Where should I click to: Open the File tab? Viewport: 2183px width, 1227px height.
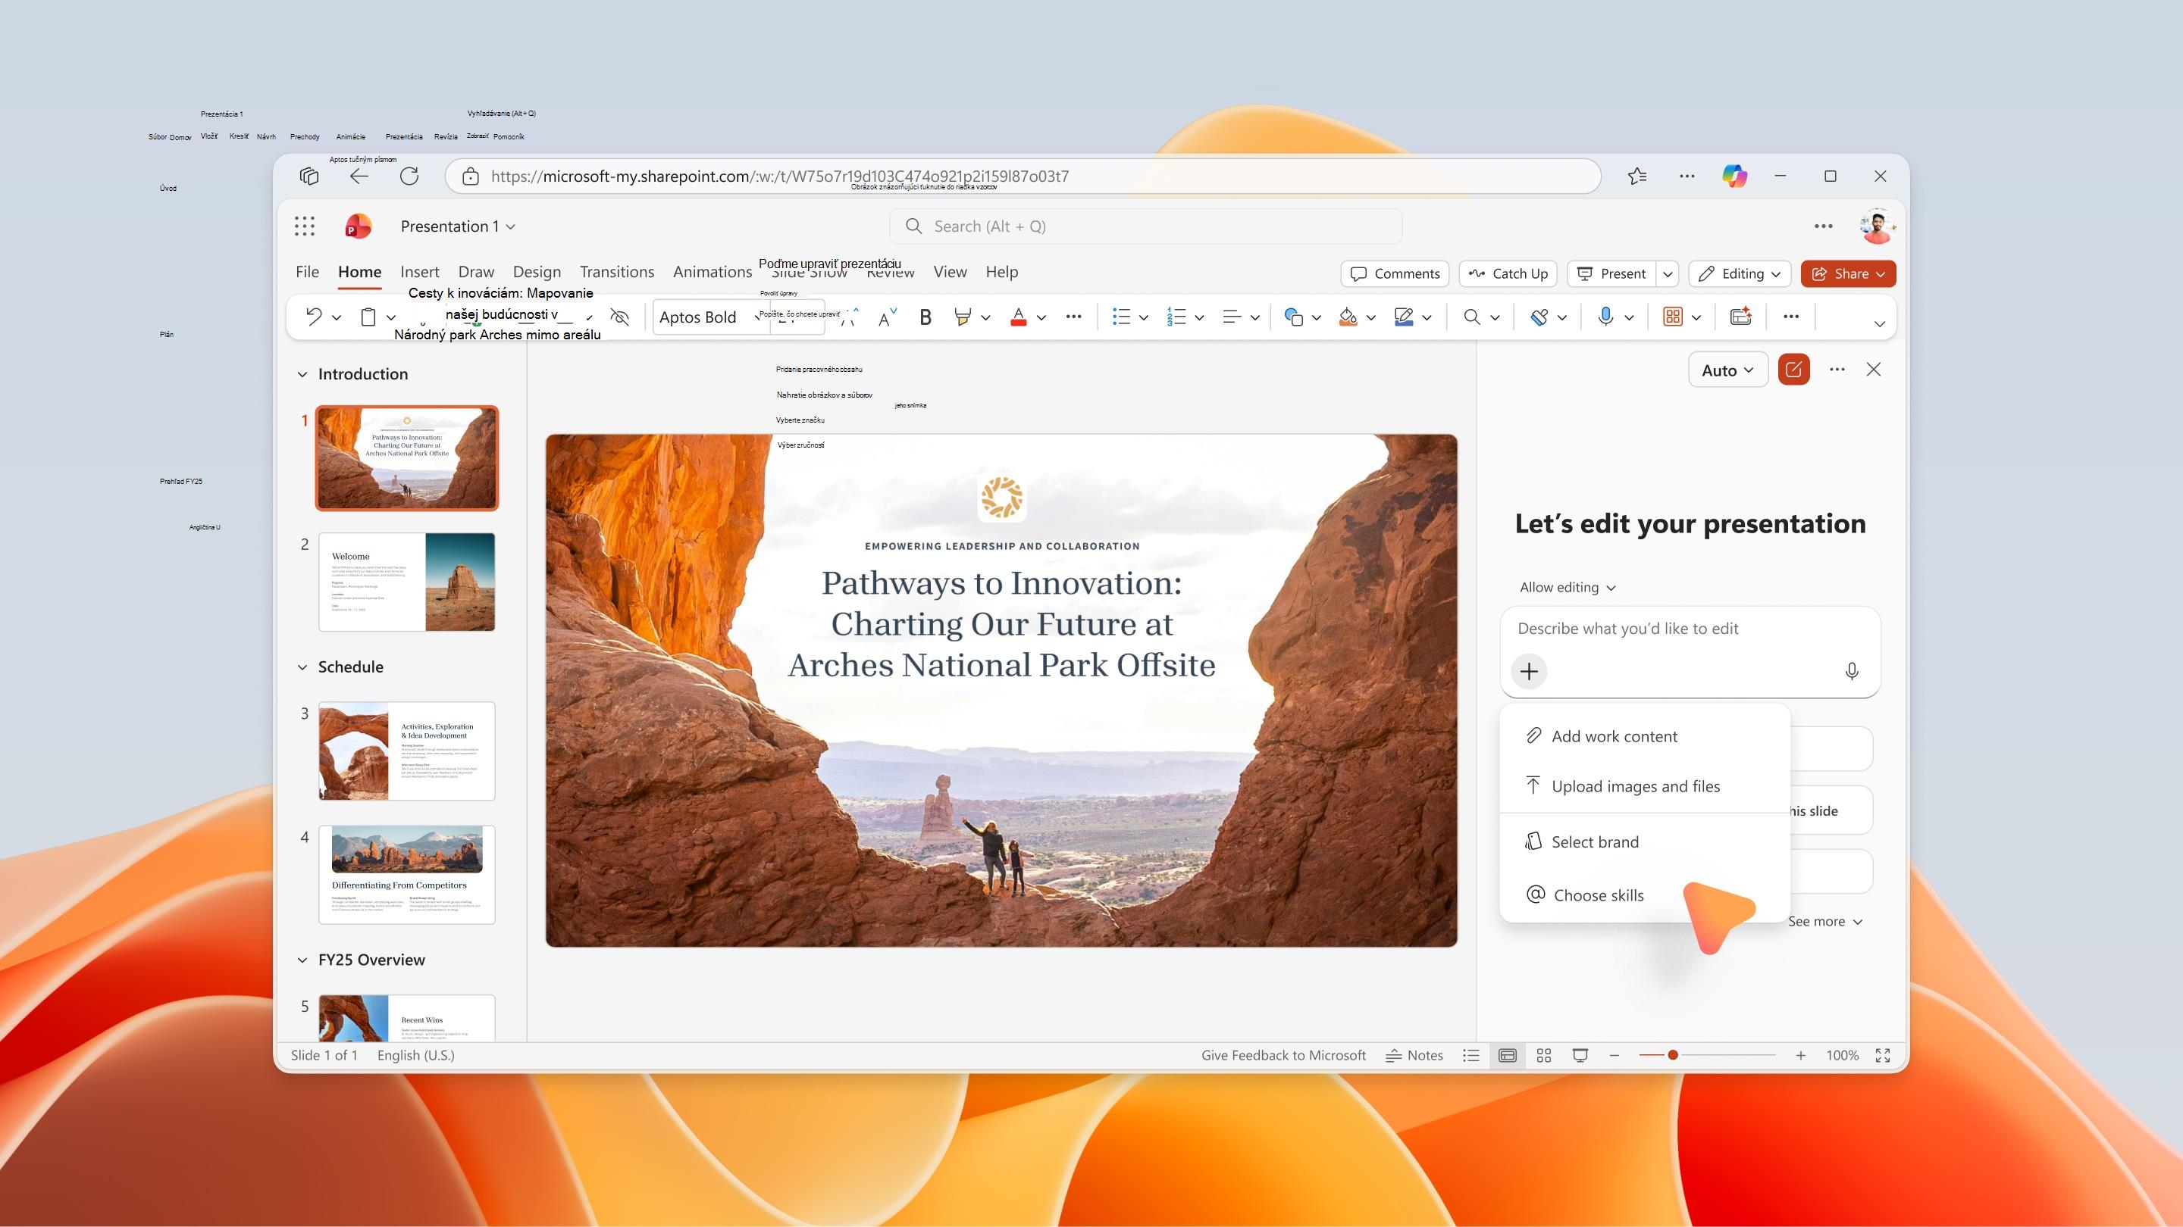[x=308, y=272]
